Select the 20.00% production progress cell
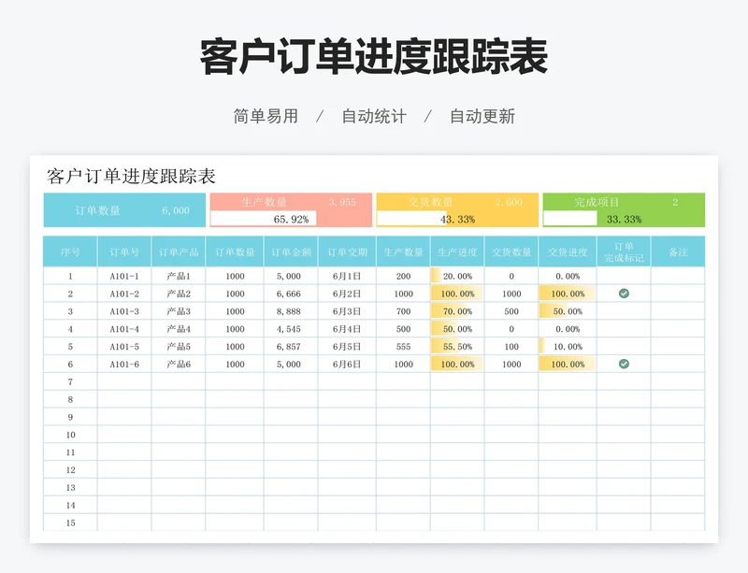Screen dimensions: 748x573 tap(457, 277)
